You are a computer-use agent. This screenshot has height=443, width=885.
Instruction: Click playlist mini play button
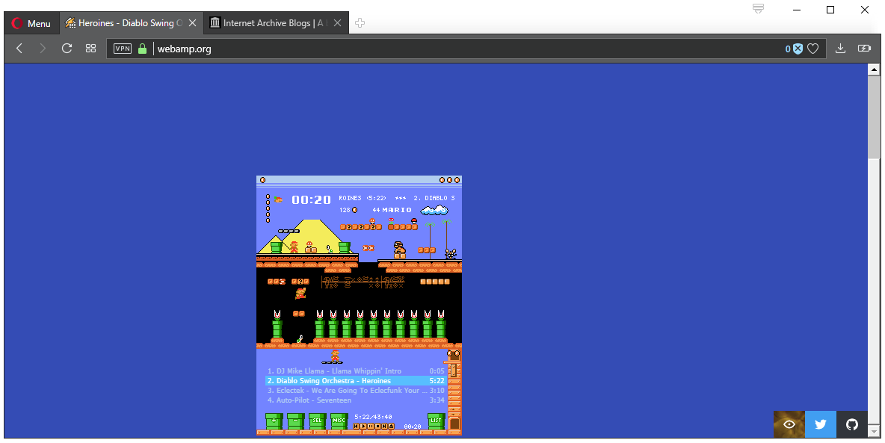363,426
